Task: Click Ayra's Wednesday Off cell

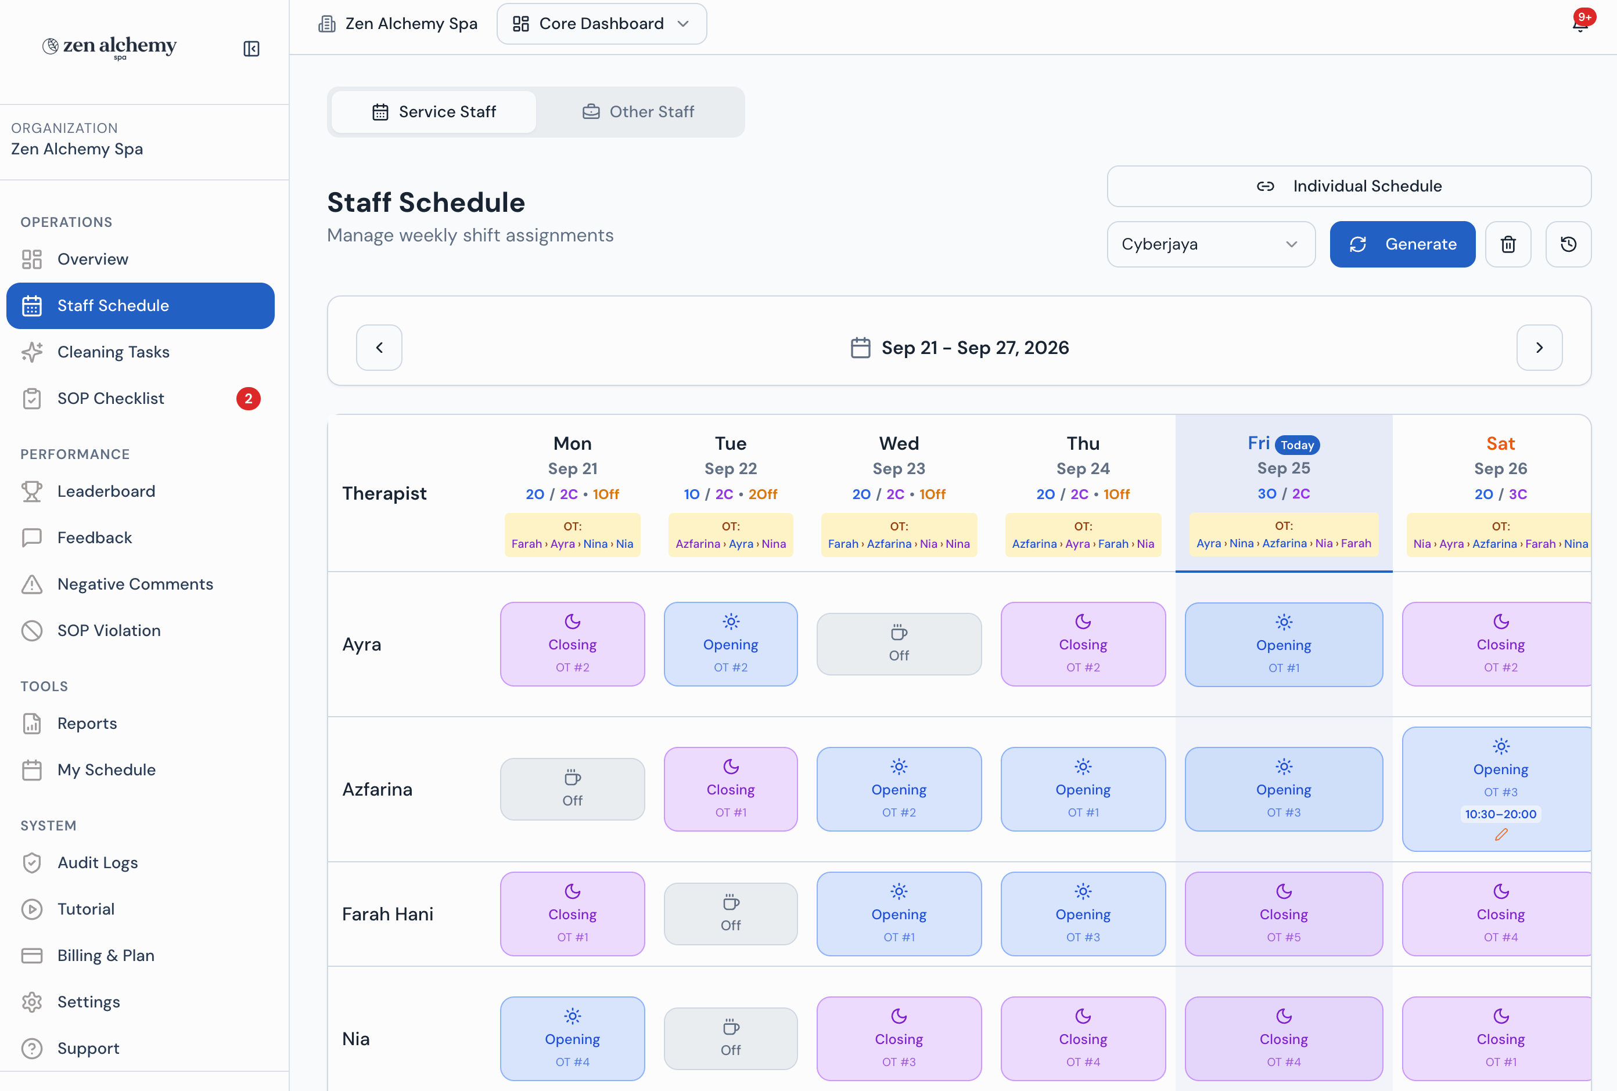Action: [899, 645]
